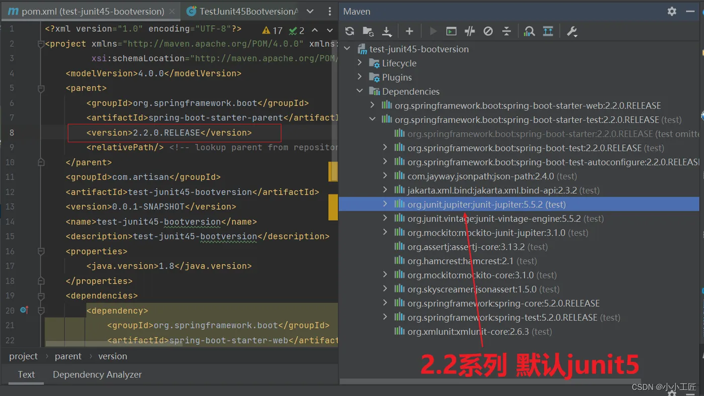Viewport: 704px width, 396px height.
Task: Expand mockito-junit-jupiter:3.1.0 dependency
Action: pos(385,232)
